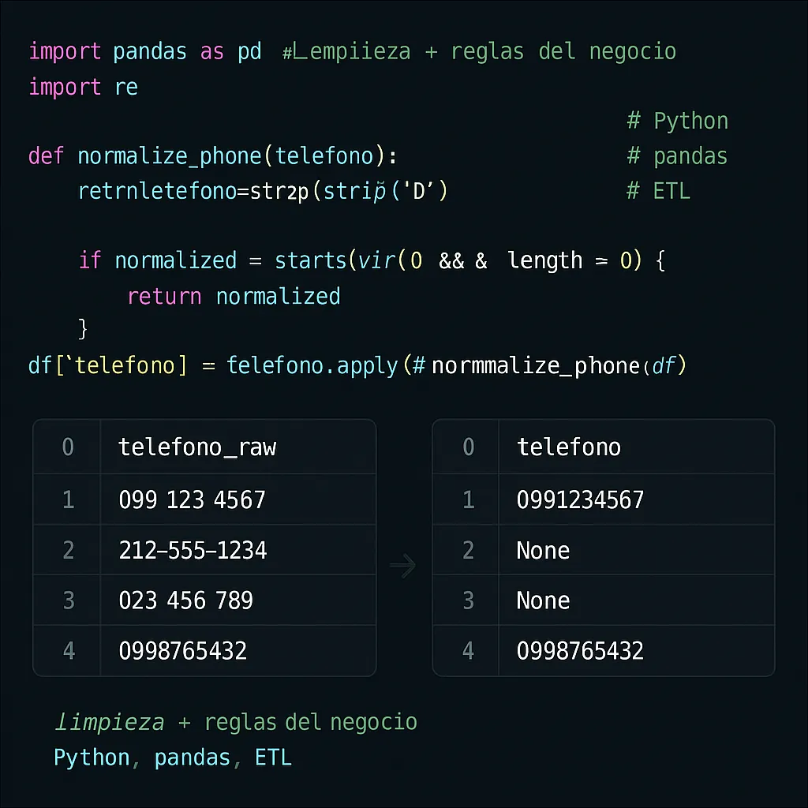This screenshot has height=808, width=808.
Task: Select the '# Python' comment
Action: point(678,122)
